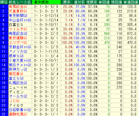139x116 pixels.
Task: Select the 天皇賞秋G1 race row
Action: coord(69,11)
